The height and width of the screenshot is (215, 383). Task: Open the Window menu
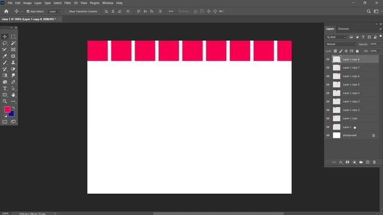[x=108, y=3]
